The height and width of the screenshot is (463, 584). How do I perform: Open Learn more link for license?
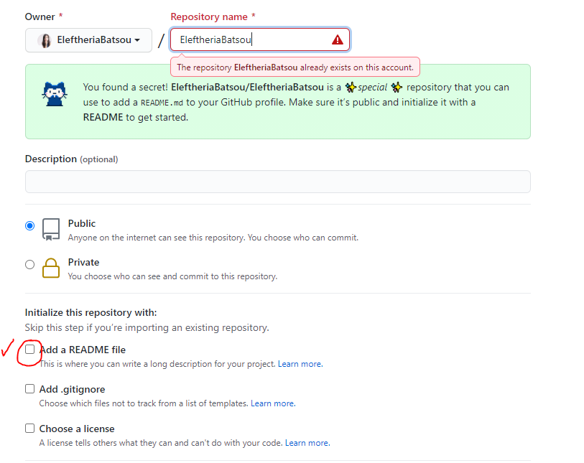click(x=307, y=443)
